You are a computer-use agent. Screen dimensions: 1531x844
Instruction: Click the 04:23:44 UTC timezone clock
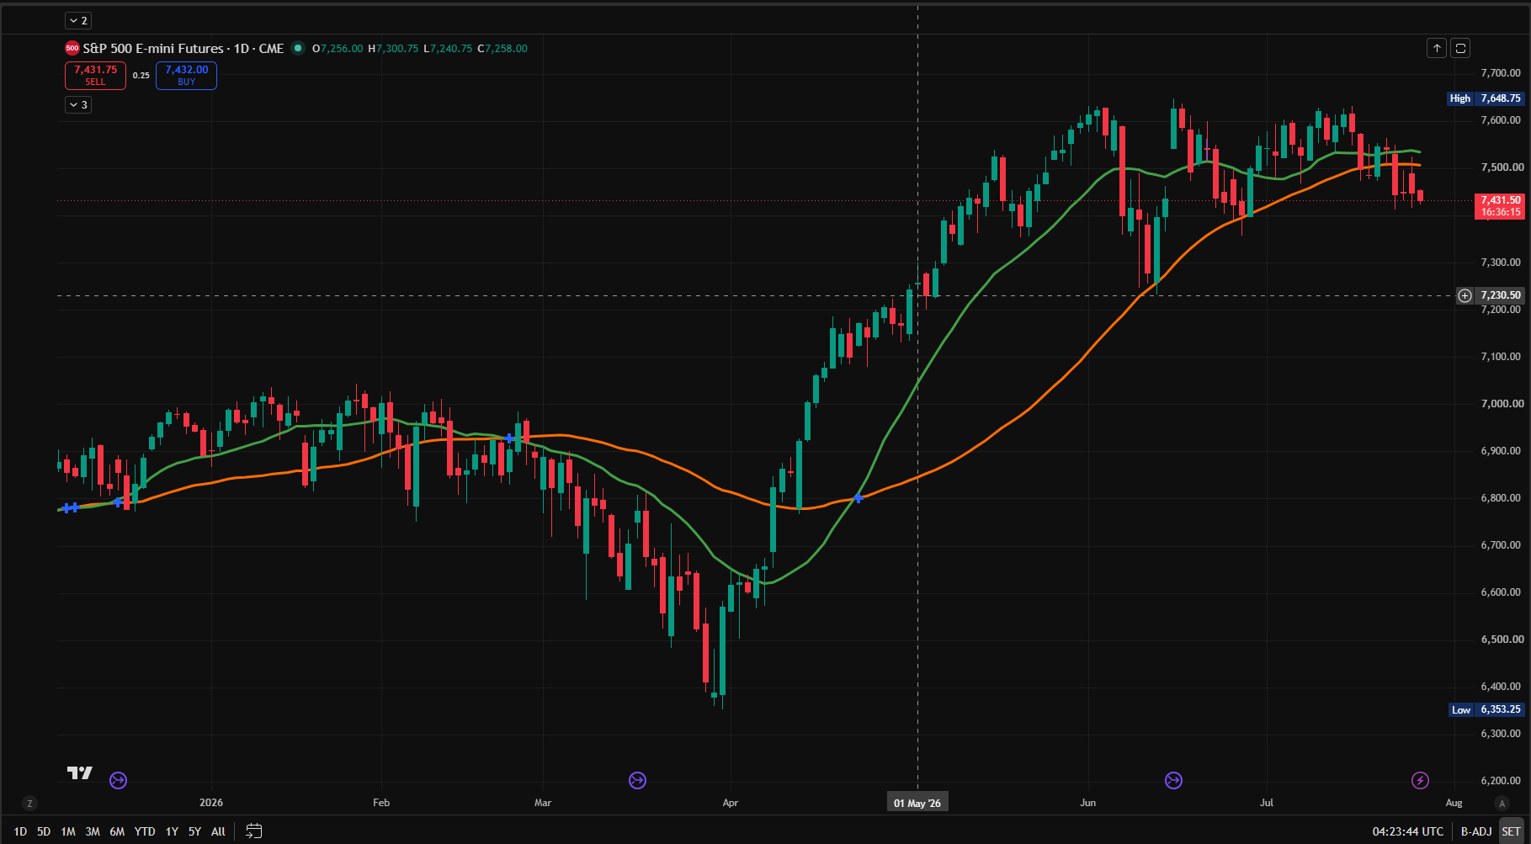1408,831
